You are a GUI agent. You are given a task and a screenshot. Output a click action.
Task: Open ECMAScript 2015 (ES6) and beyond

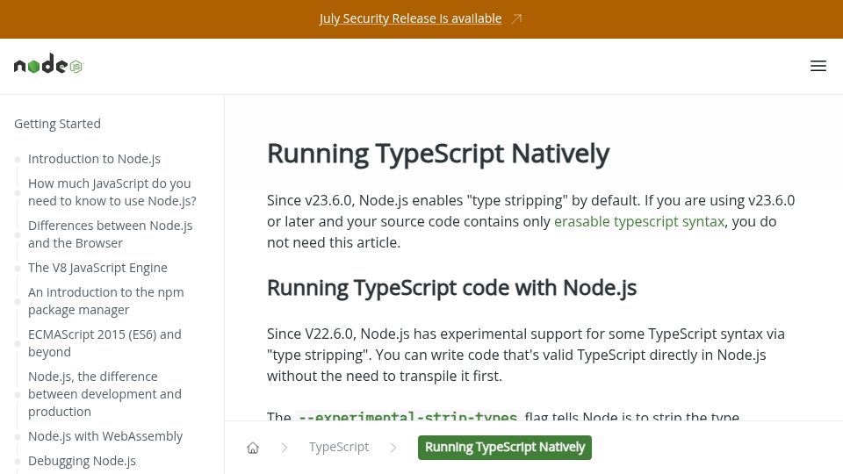pyautogui.click(x=104, y=343)
